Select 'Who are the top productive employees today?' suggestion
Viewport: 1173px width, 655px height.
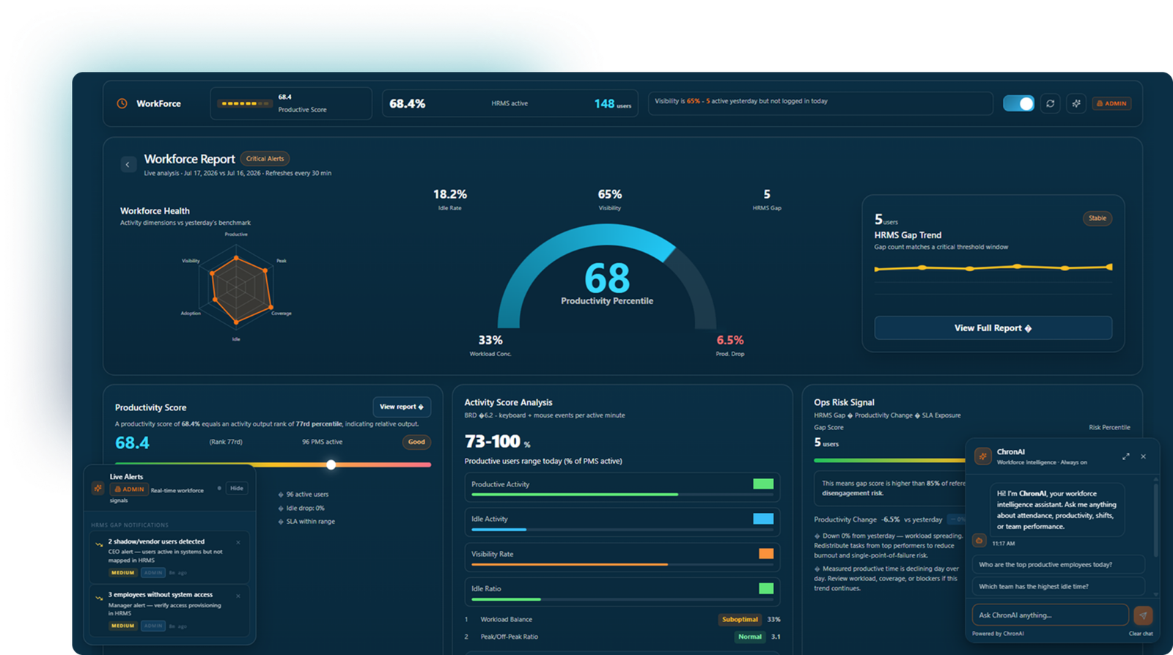click(x=1058, y=564)
